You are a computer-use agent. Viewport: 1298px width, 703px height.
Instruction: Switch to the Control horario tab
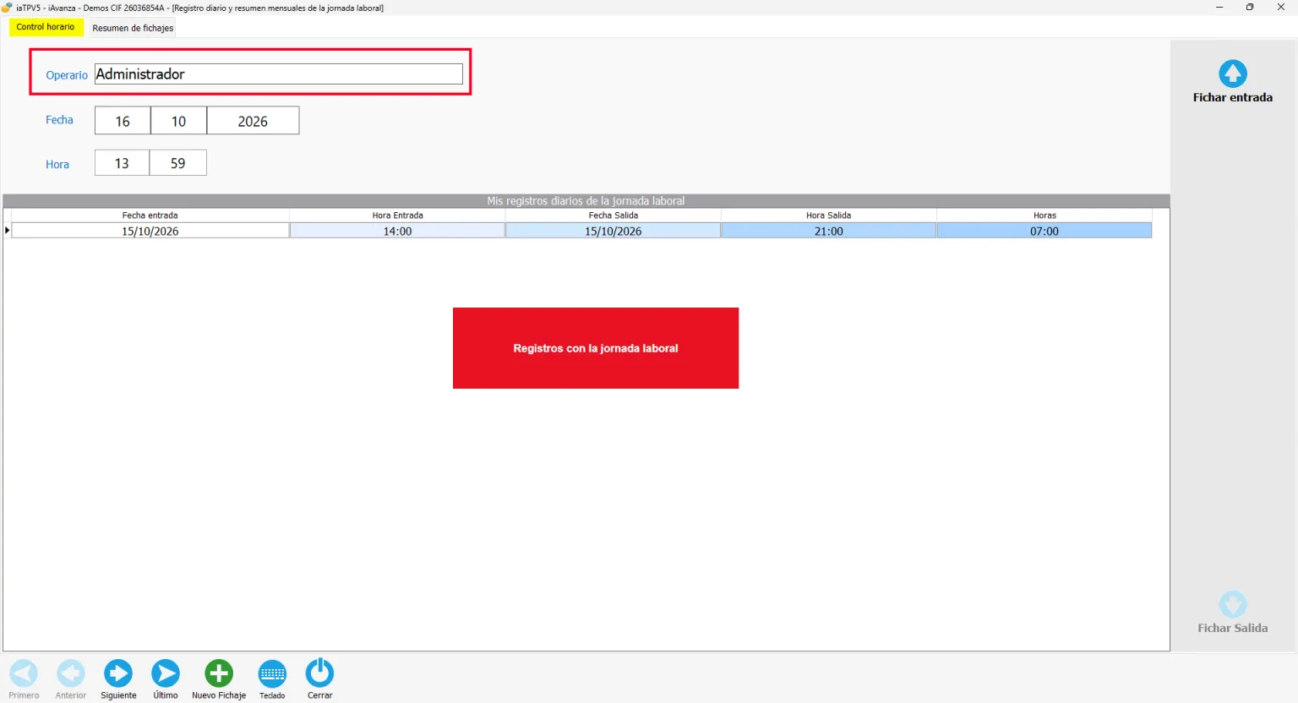(46, 27)
